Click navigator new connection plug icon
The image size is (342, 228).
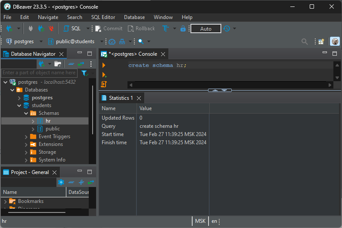point(41,64)
